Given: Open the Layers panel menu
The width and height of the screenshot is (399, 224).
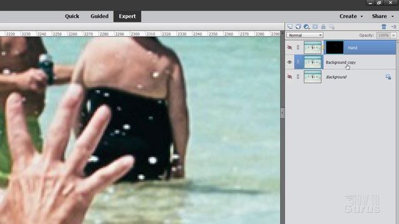Looking at the screenshot, I should pyautogui.click(x=394, y=27).
